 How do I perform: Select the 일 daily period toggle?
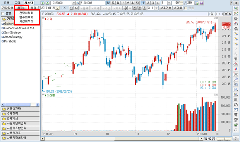(x=108, y=3)
